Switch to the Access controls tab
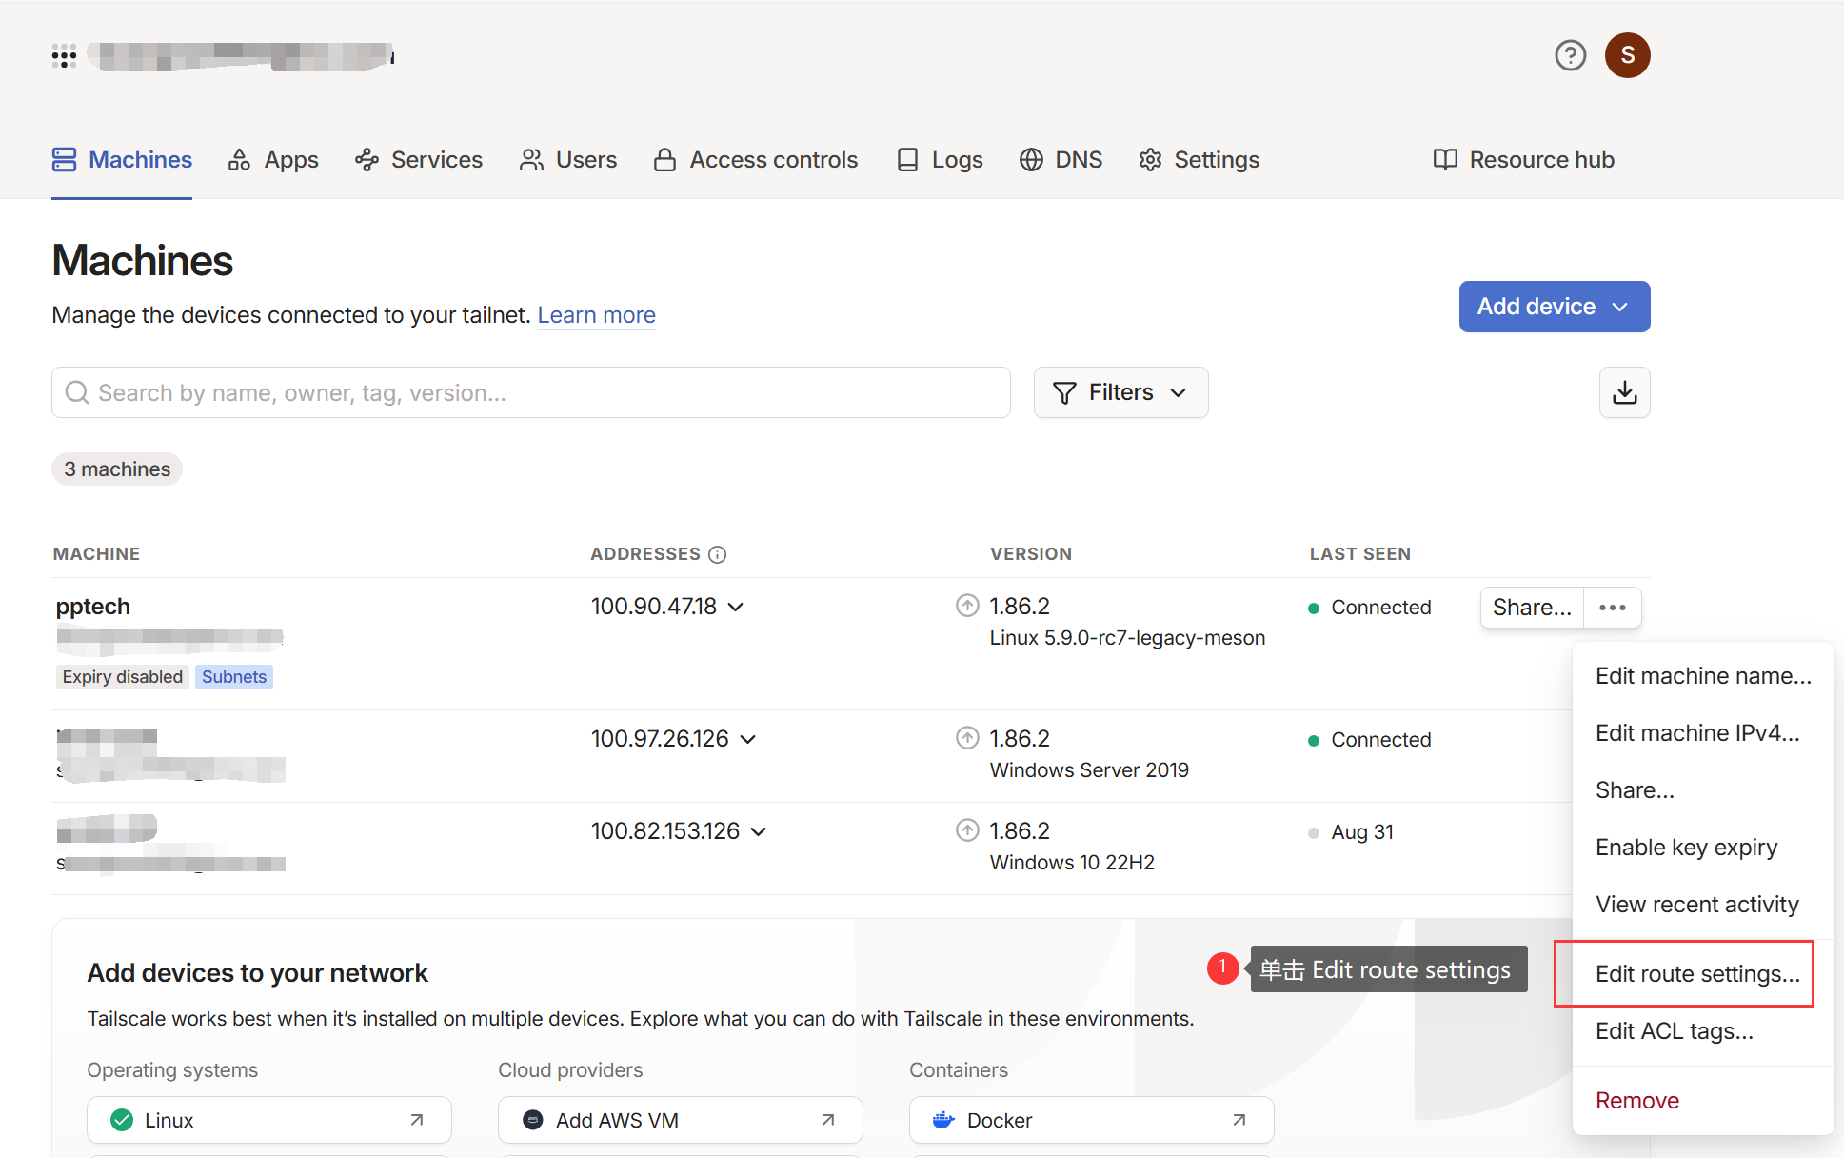 [x=757, y=160]
